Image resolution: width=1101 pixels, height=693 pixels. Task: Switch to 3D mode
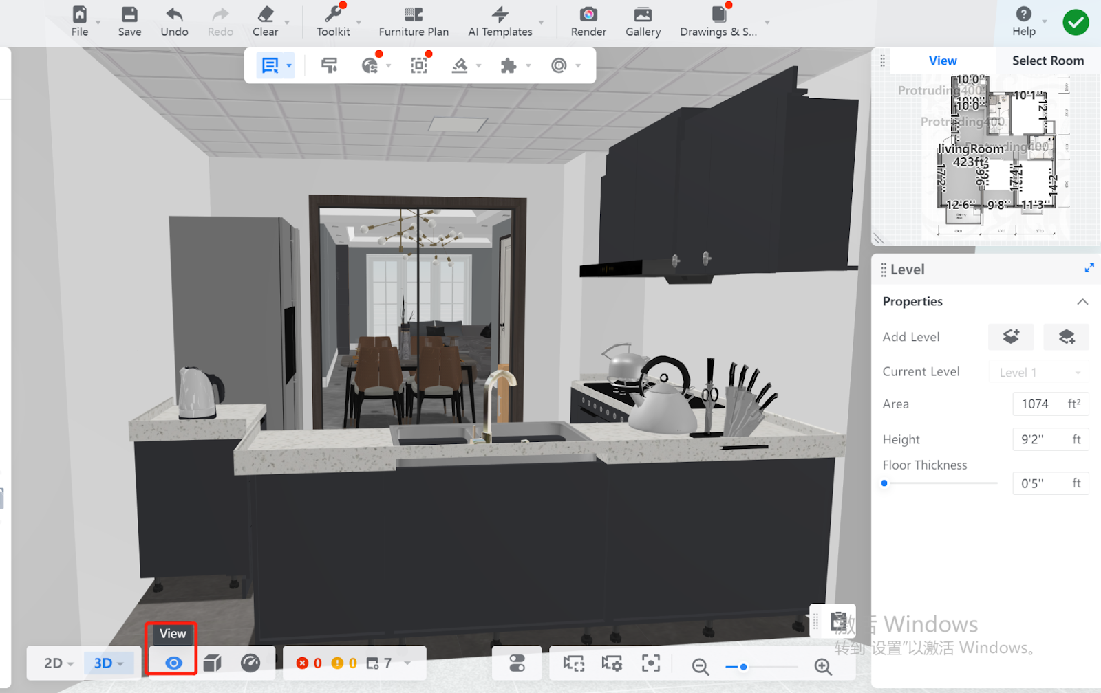[x=109, y=663]
